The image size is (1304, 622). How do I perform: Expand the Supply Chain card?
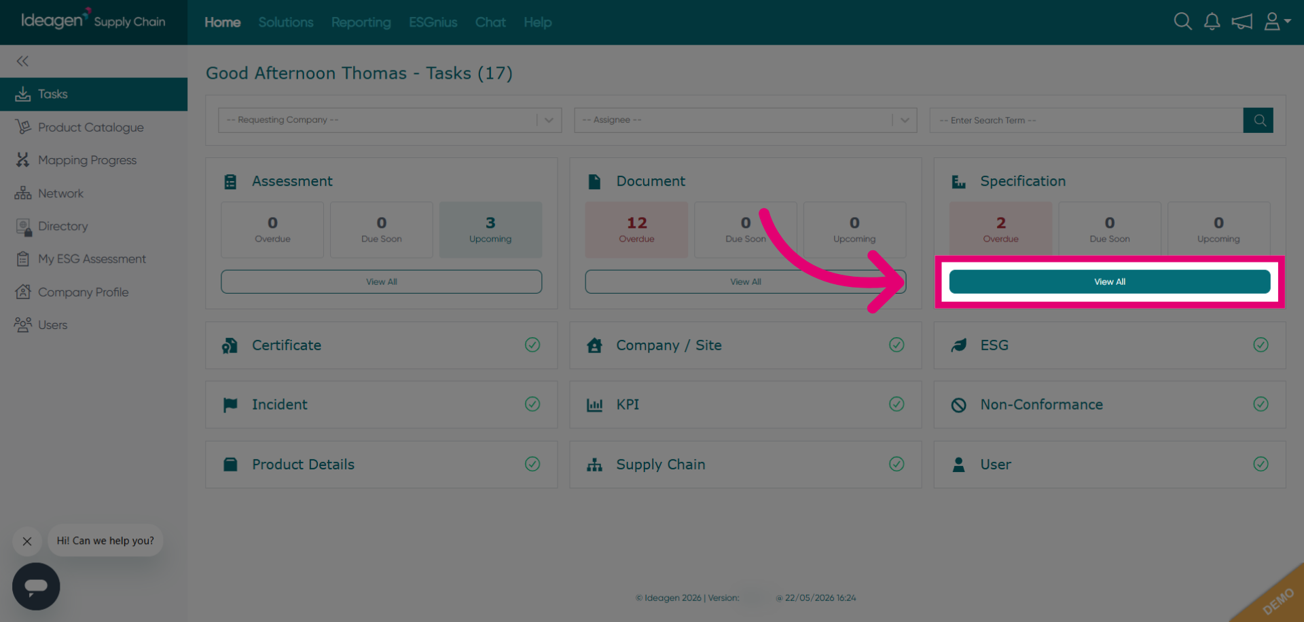click(746, 465)
